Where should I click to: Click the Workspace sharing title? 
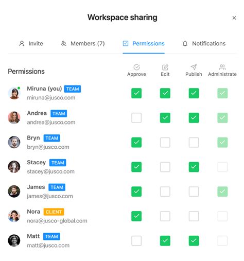click(123, 18)
